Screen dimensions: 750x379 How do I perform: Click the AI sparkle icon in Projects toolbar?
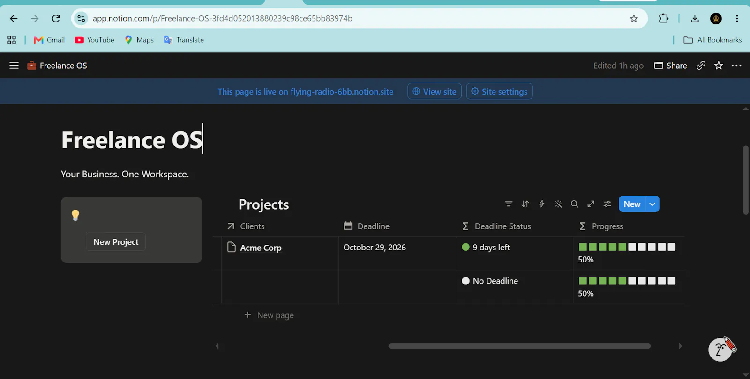click(x=558, y=204)
